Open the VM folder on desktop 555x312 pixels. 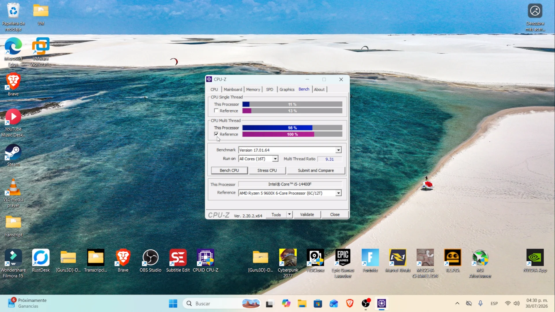coord(41,14)
